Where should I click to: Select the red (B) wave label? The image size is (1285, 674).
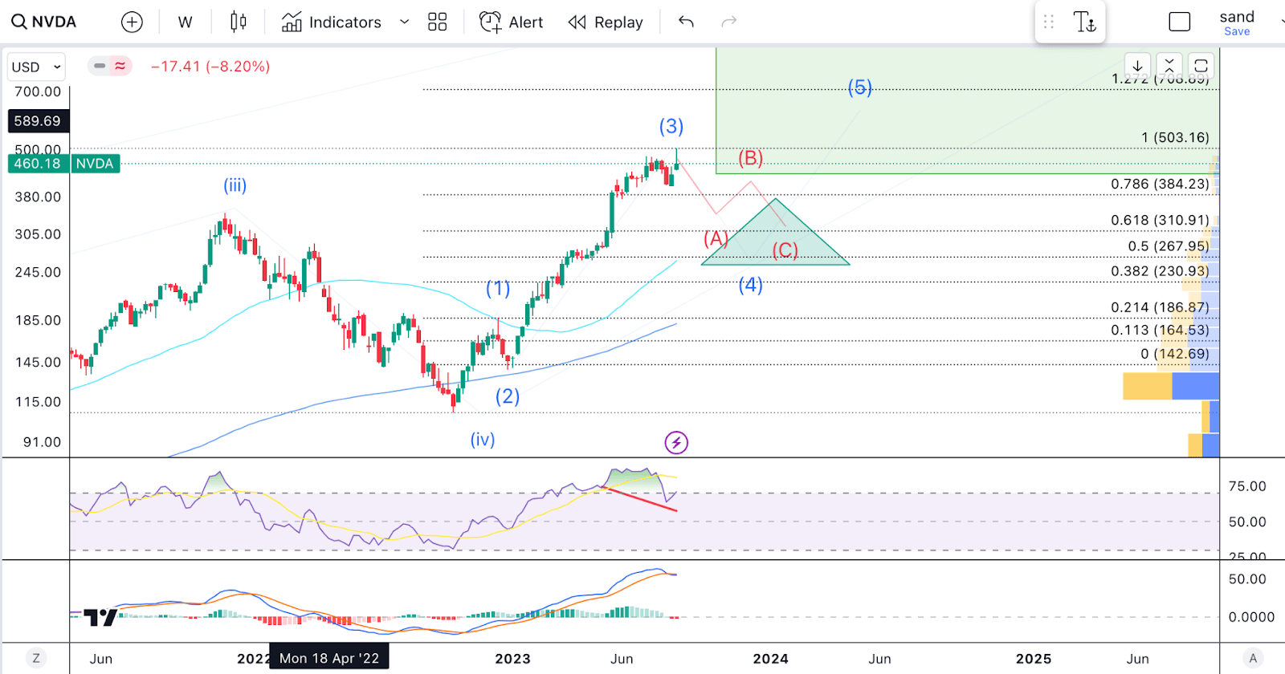(x=751, y=158)
